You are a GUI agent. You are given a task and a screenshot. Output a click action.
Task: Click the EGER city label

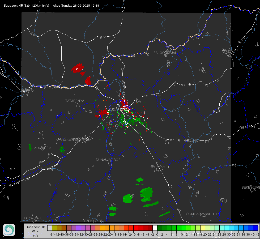coord(203,70)
